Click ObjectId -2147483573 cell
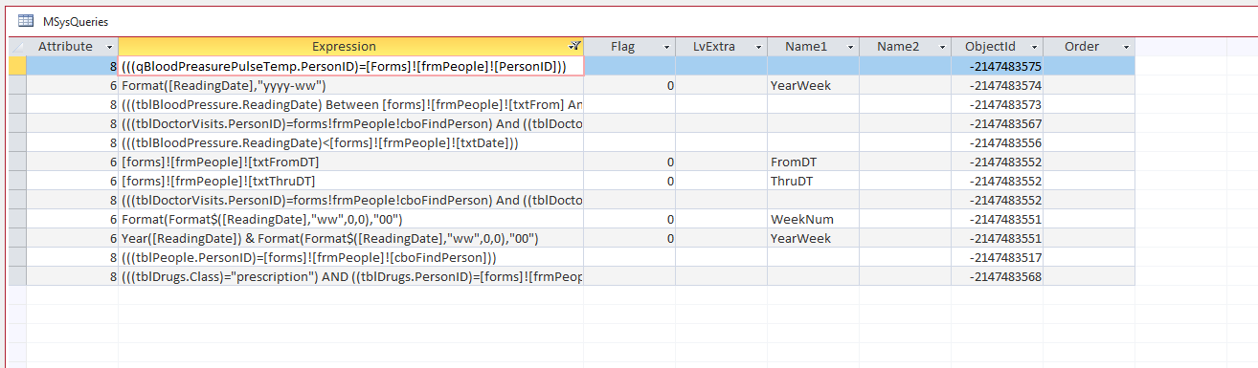Screen dimensions: 1258x368 click(997, 104)
